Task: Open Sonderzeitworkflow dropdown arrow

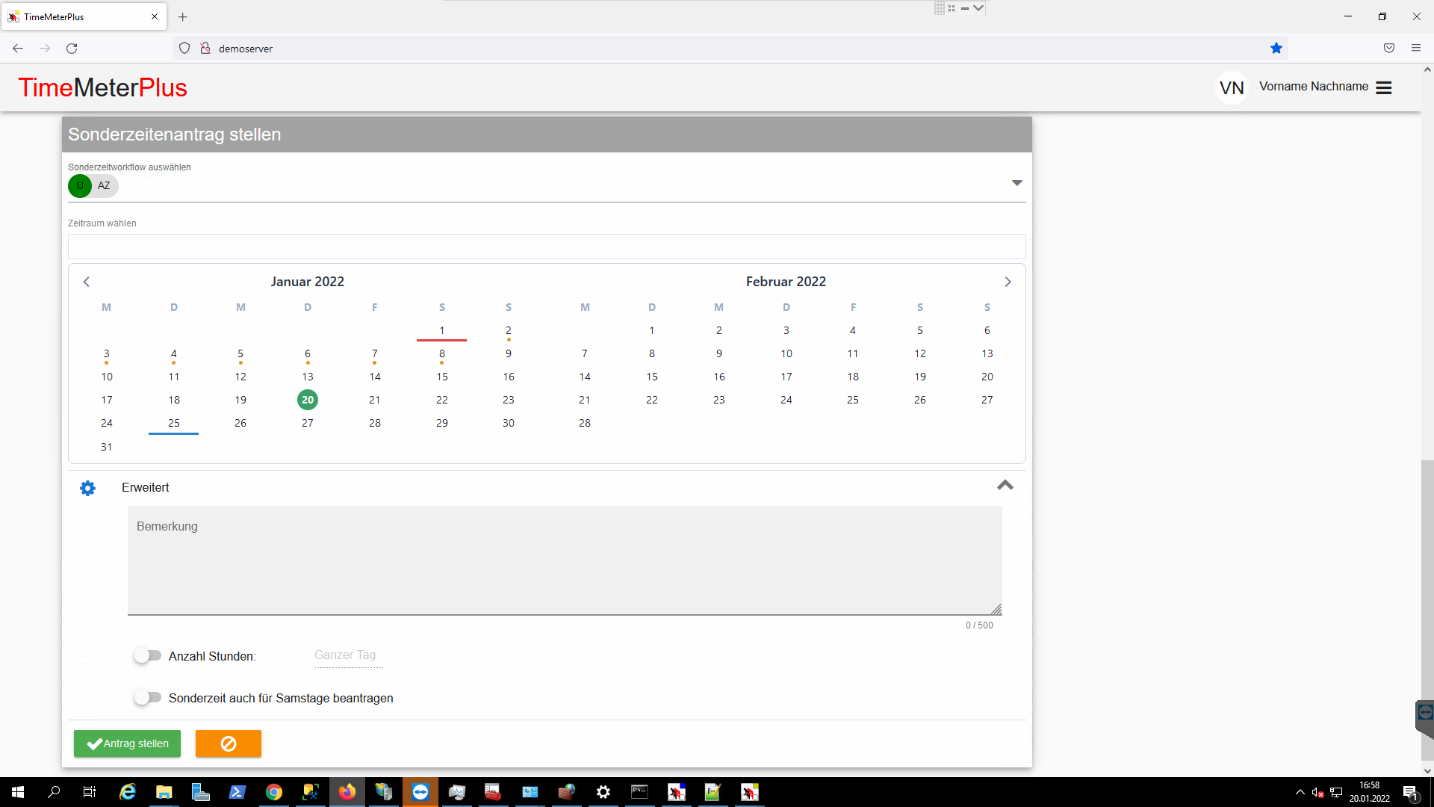Action: pyautogui.click(x=1016, y=183)
